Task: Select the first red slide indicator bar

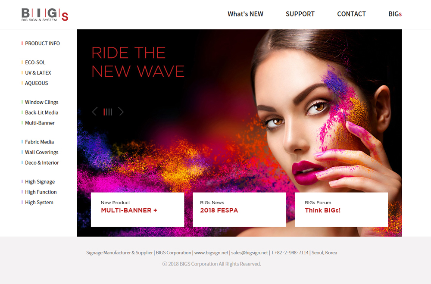Action: (104, 112)
